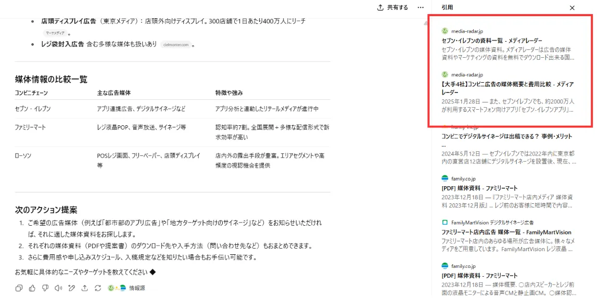This screenshot has width=597, height=298.
Task: Click the 認知率約7割 feature cell
Action: pos(272,132)
